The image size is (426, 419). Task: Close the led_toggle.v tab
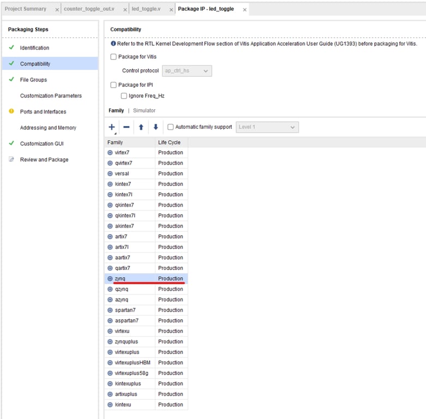(171, 10)
